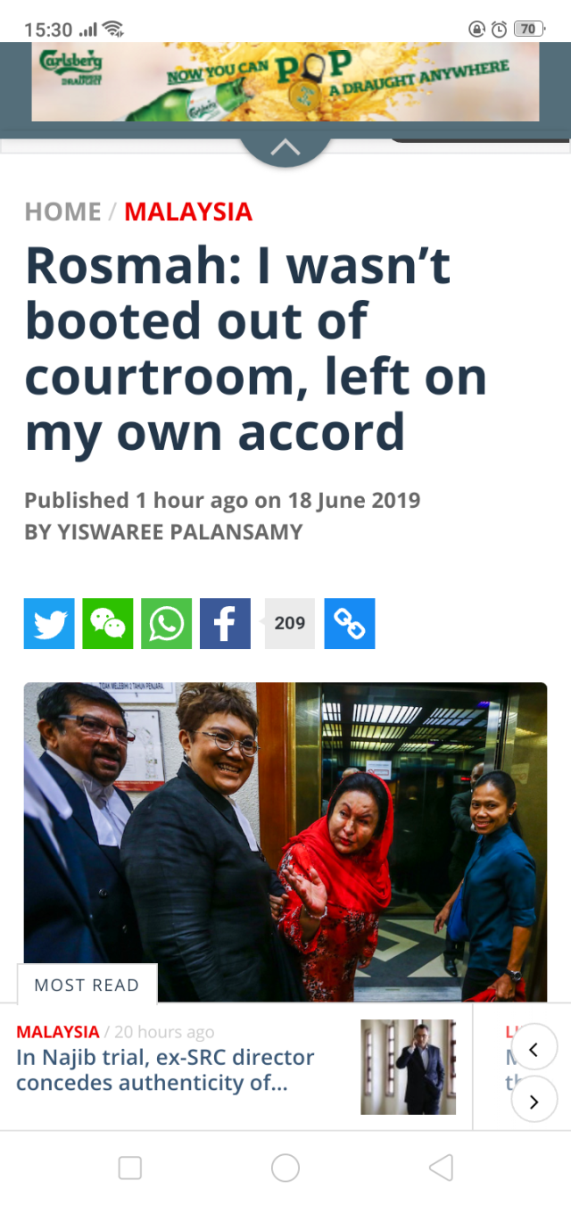Collapse the top ad panel chevron
Viewport: 571px width, 1206px height.
coord(285,148)
